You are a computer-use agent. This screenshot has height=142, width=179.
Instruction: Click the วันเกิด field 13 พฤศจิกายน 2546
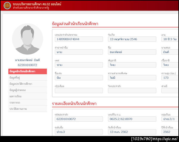pyautogui.click(x=132, y=39)
